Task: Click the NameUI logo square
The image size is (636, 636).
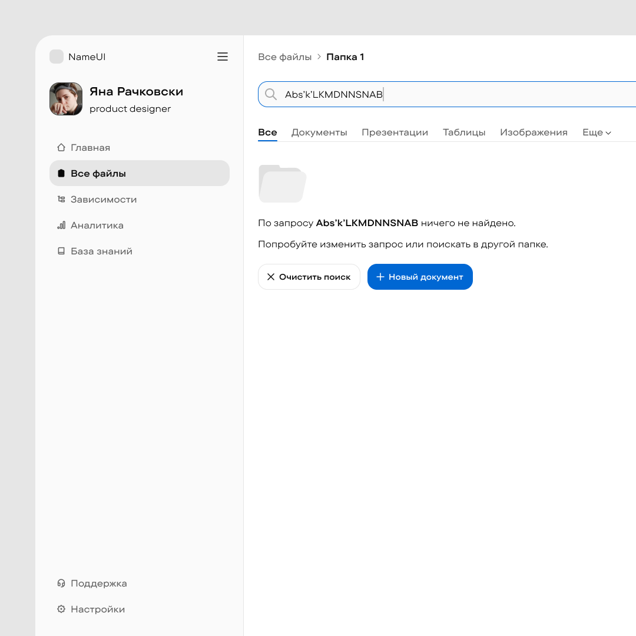Action: pos(57,57)
